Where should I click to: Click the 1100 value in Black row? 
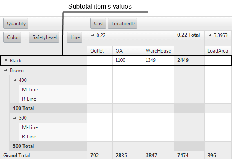click(x=128, y=60)
